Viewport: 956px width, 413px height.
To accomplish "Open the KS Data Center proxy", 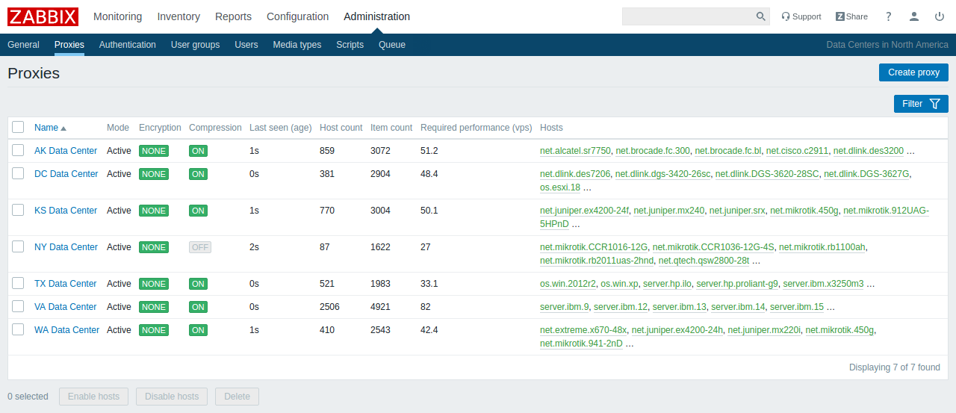I will coord(66,211).
